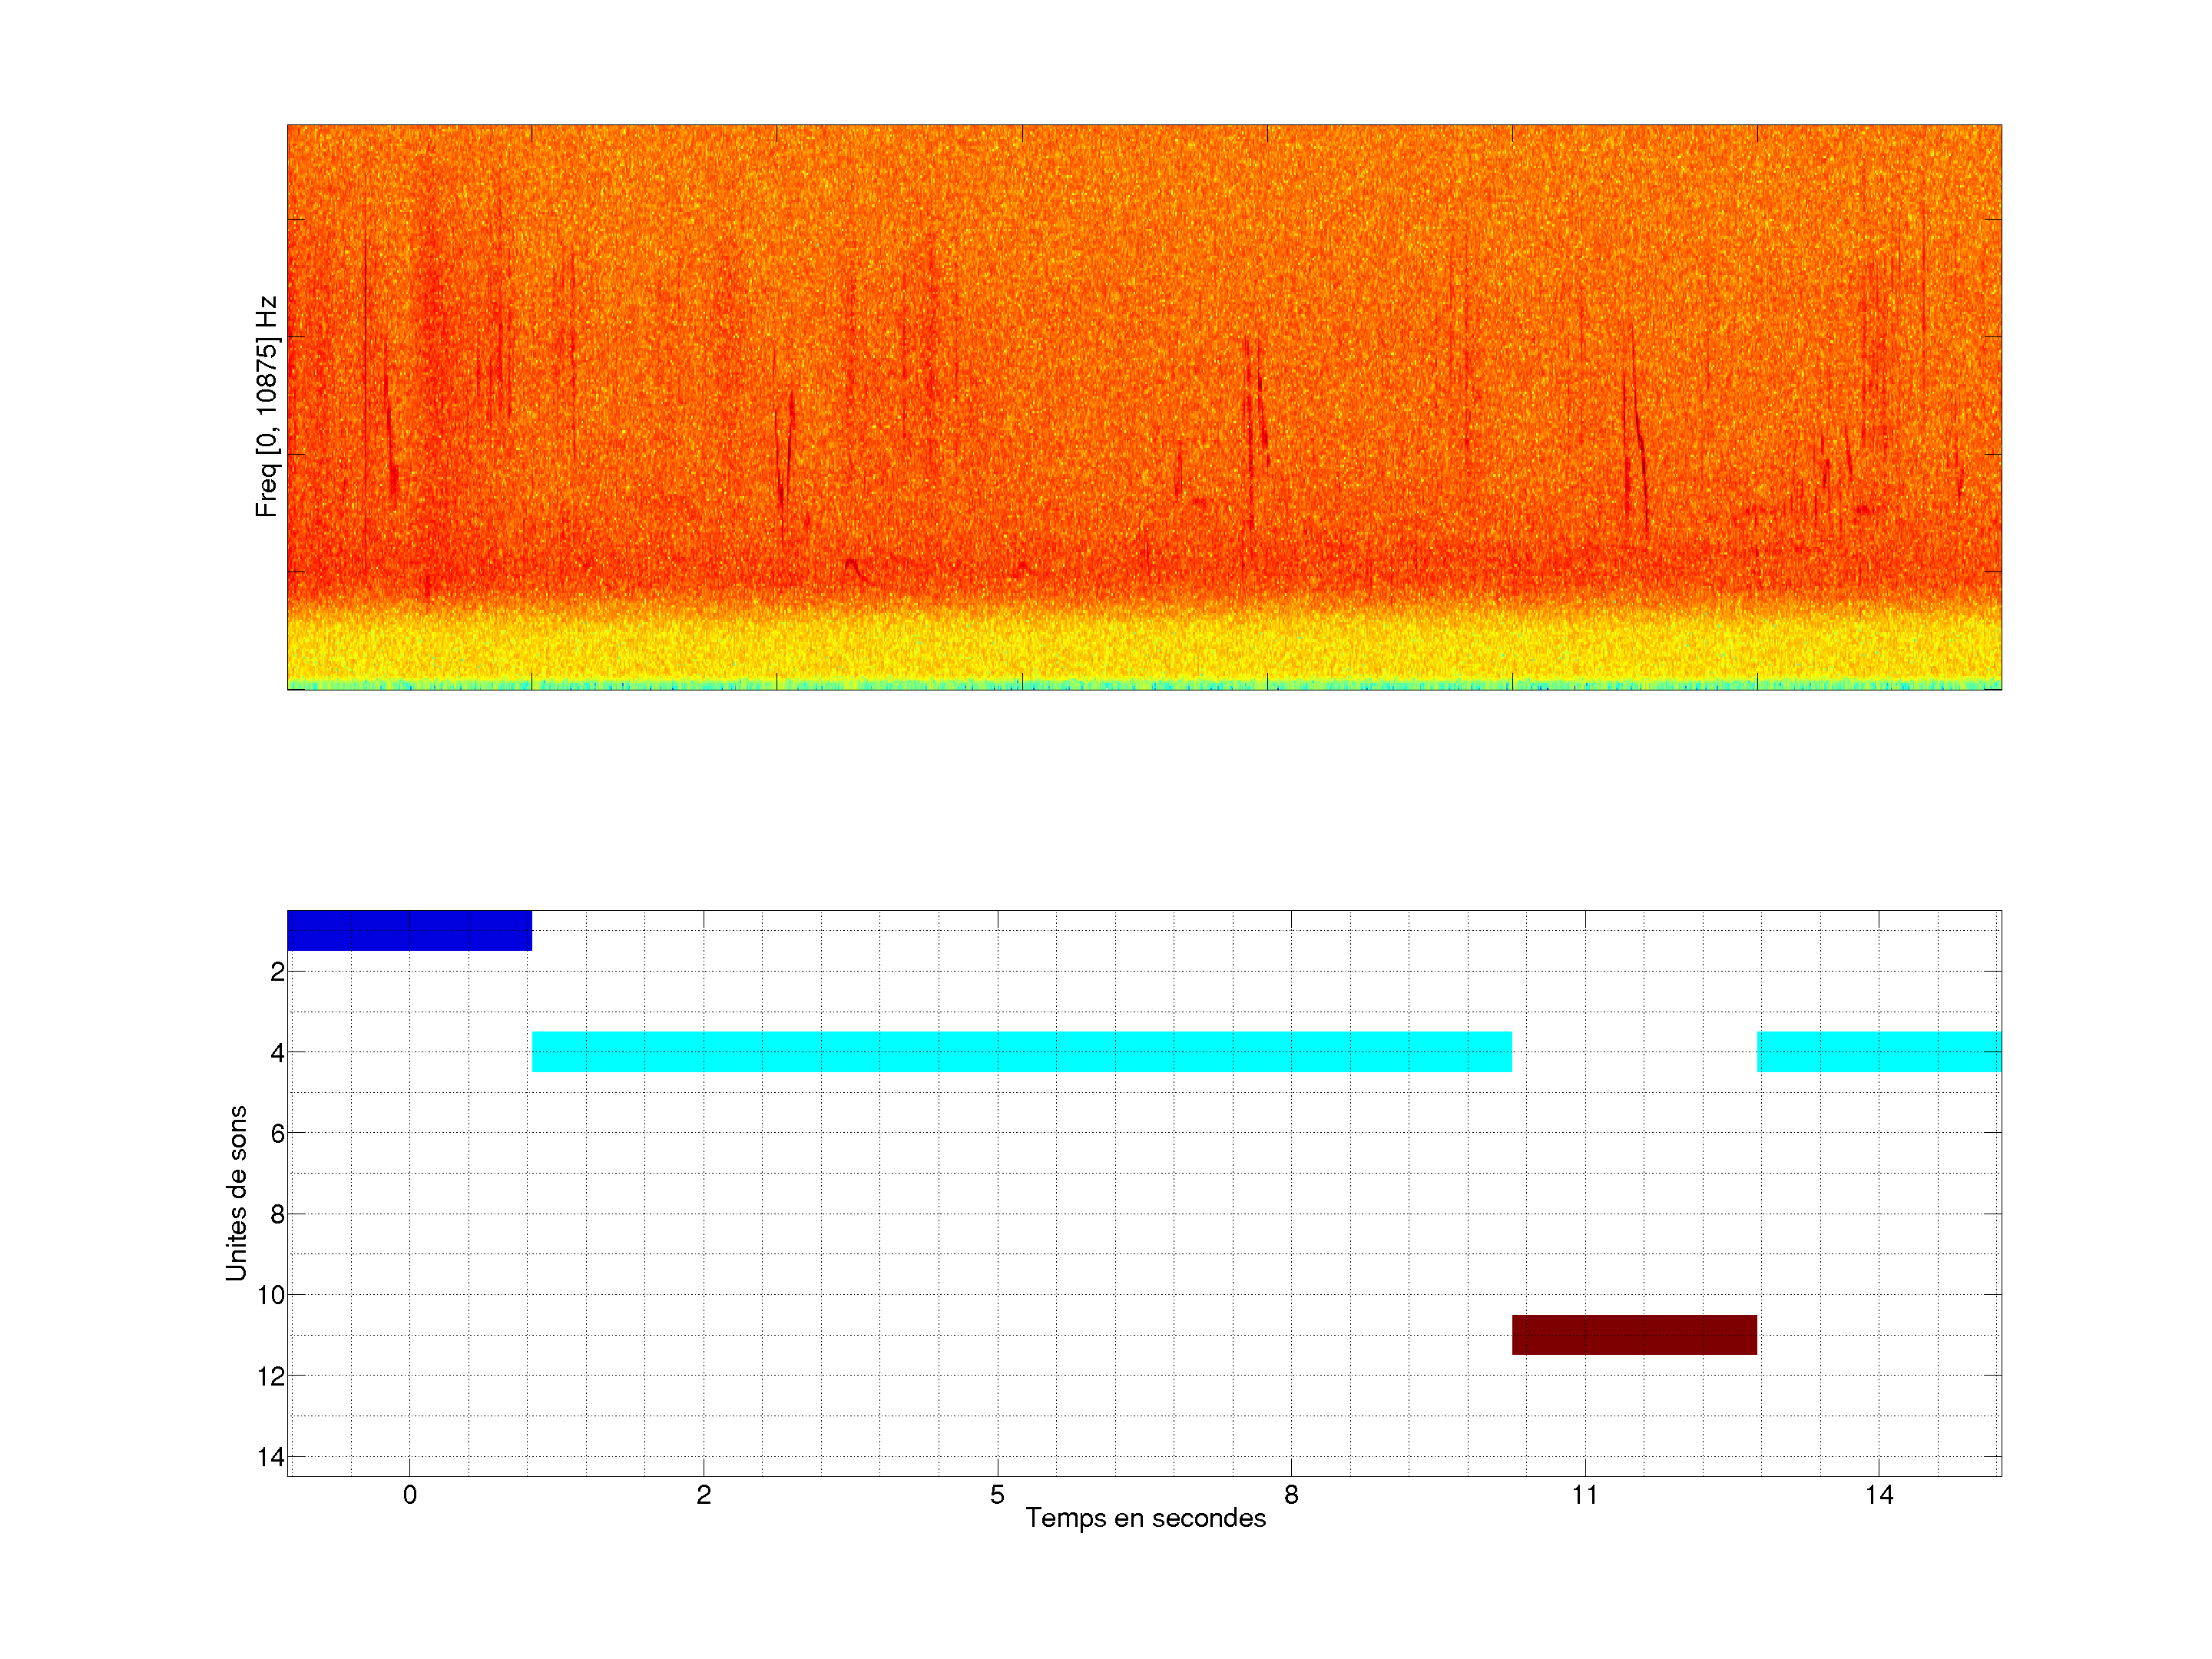This screenshot has height=1659, width=2212.
Task: Click the bottom y-axis tick label 14
Action: pyautogui.click(x=270, y=1457)
